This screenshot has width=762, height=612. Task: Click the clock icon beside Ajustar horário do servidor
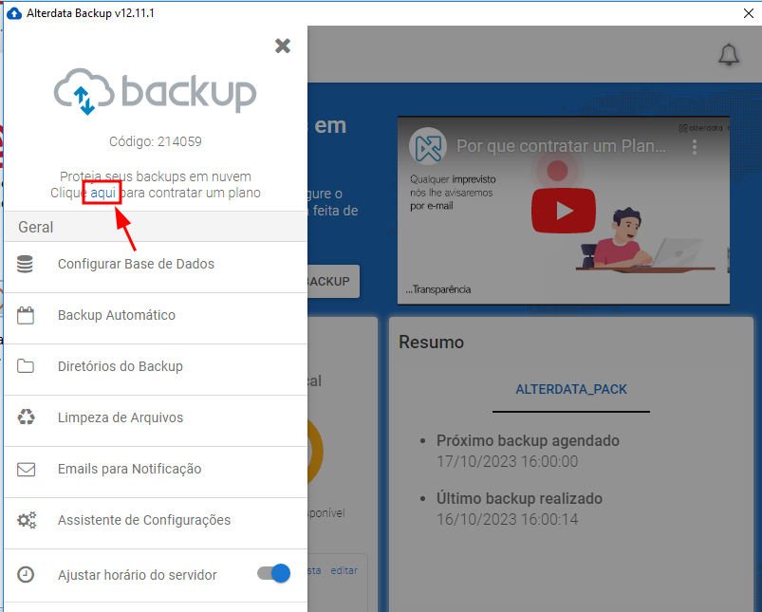point(26,575)
